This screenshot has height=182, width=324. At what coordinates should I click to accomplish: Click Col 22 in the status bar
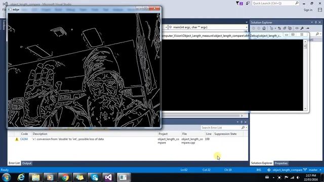click(x=206, y=170)
